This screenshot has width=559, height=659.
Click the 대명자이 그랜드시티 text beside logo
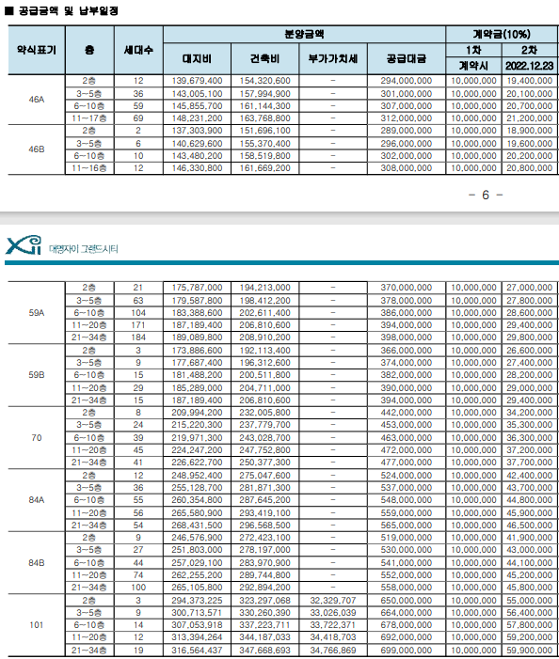83,249
